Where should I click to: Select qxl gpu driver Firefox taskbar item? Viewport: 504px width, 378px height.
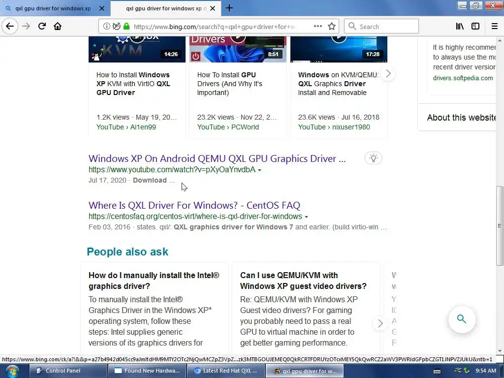point(304,371)
